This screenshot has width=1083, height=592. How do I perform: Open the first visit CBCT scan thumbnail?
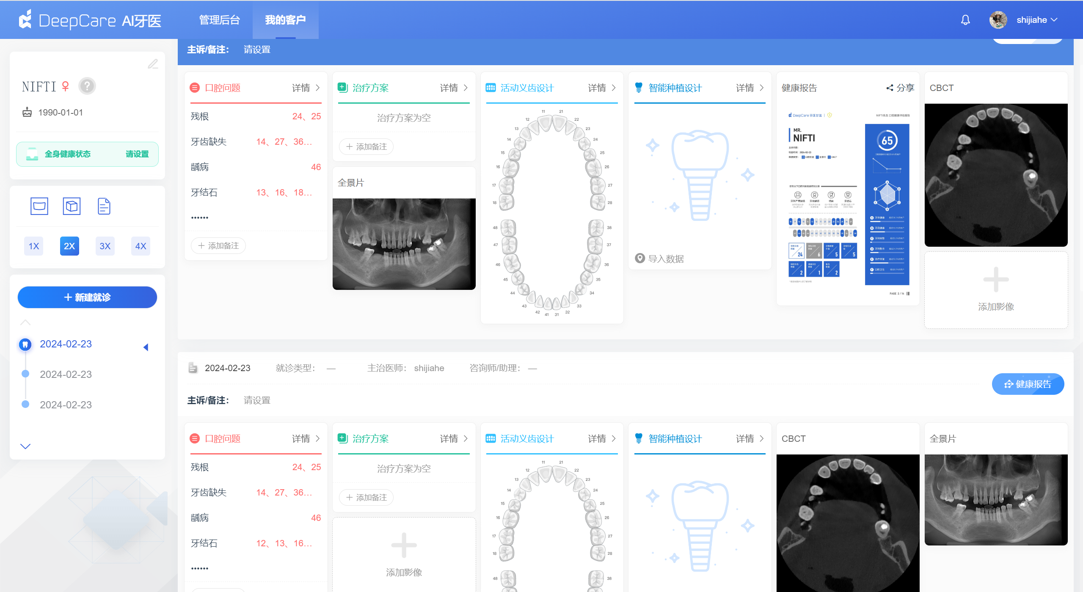(996, 175)
